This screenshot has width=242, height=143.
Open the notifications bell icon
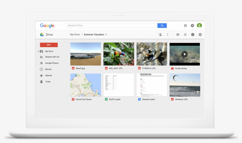pos(192,26)
